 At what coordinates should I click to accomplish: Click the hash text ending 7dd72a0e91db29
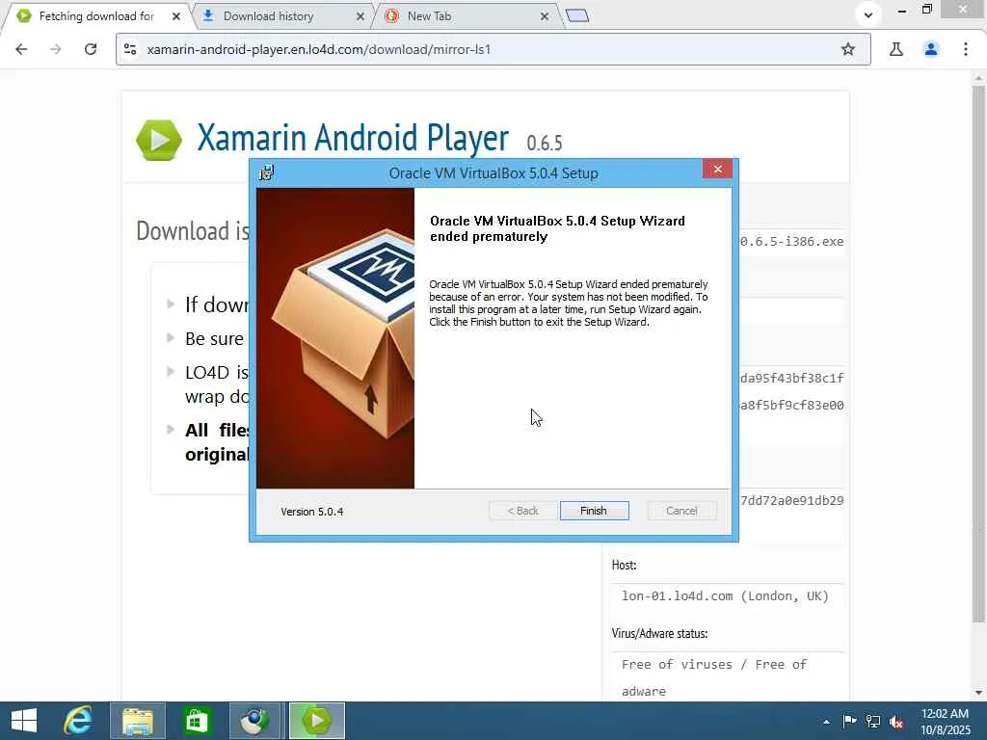(x=792, y=501)
